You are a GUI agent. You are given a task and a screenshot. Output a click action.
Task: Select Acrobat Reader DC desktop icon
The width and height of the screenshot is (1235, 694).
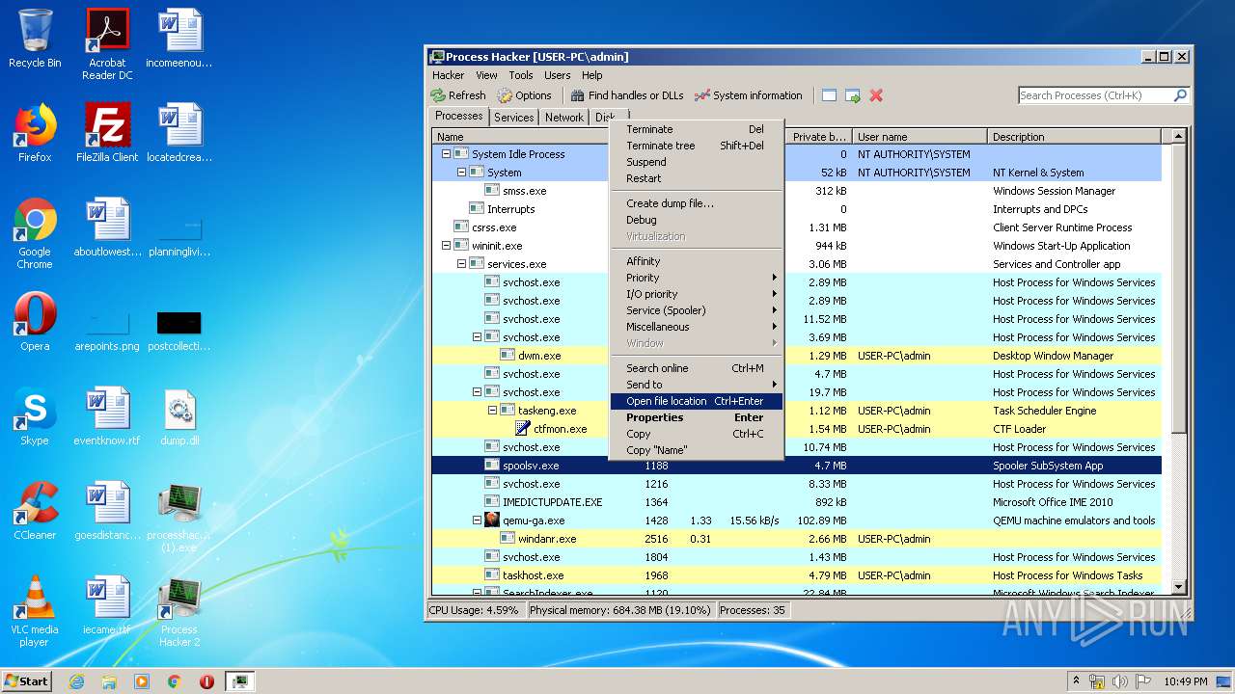coord(107,44)
